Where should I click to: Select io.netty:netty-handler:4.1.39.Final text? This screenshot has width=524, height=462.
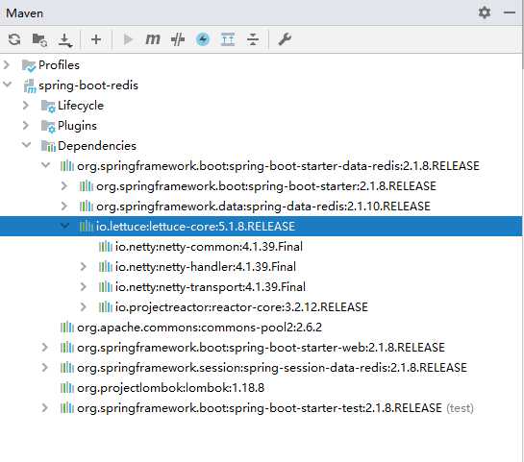click(x=206, y=267)
